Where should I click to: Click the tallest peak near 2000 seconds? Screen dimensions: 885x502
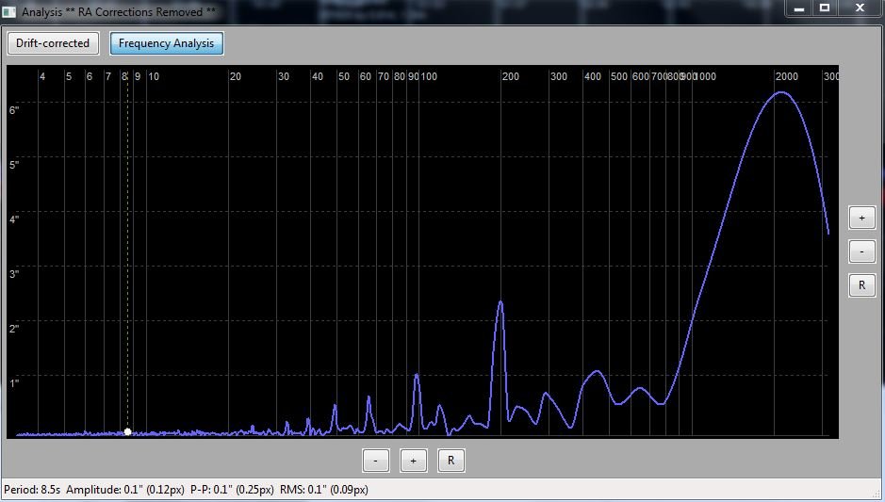781,92
